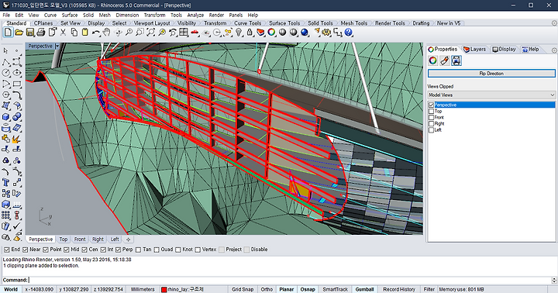Toggle the Point osnap checkbox
The width and height of the screenshot is (558, 293).
pyautogui.click(x=46, y=250)
